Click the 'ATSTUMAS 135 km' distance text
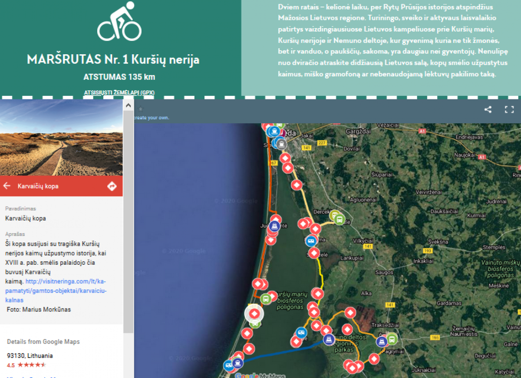 click(x=119, y=77)
